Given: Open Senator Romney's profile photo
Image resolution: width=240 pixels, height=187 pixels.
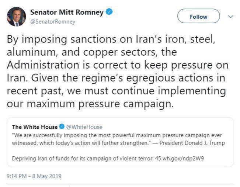Looking at the screenshot, I should 17,17.
